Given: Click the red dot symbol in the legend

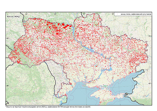Looking at the screenshot, I should point(117,14).
